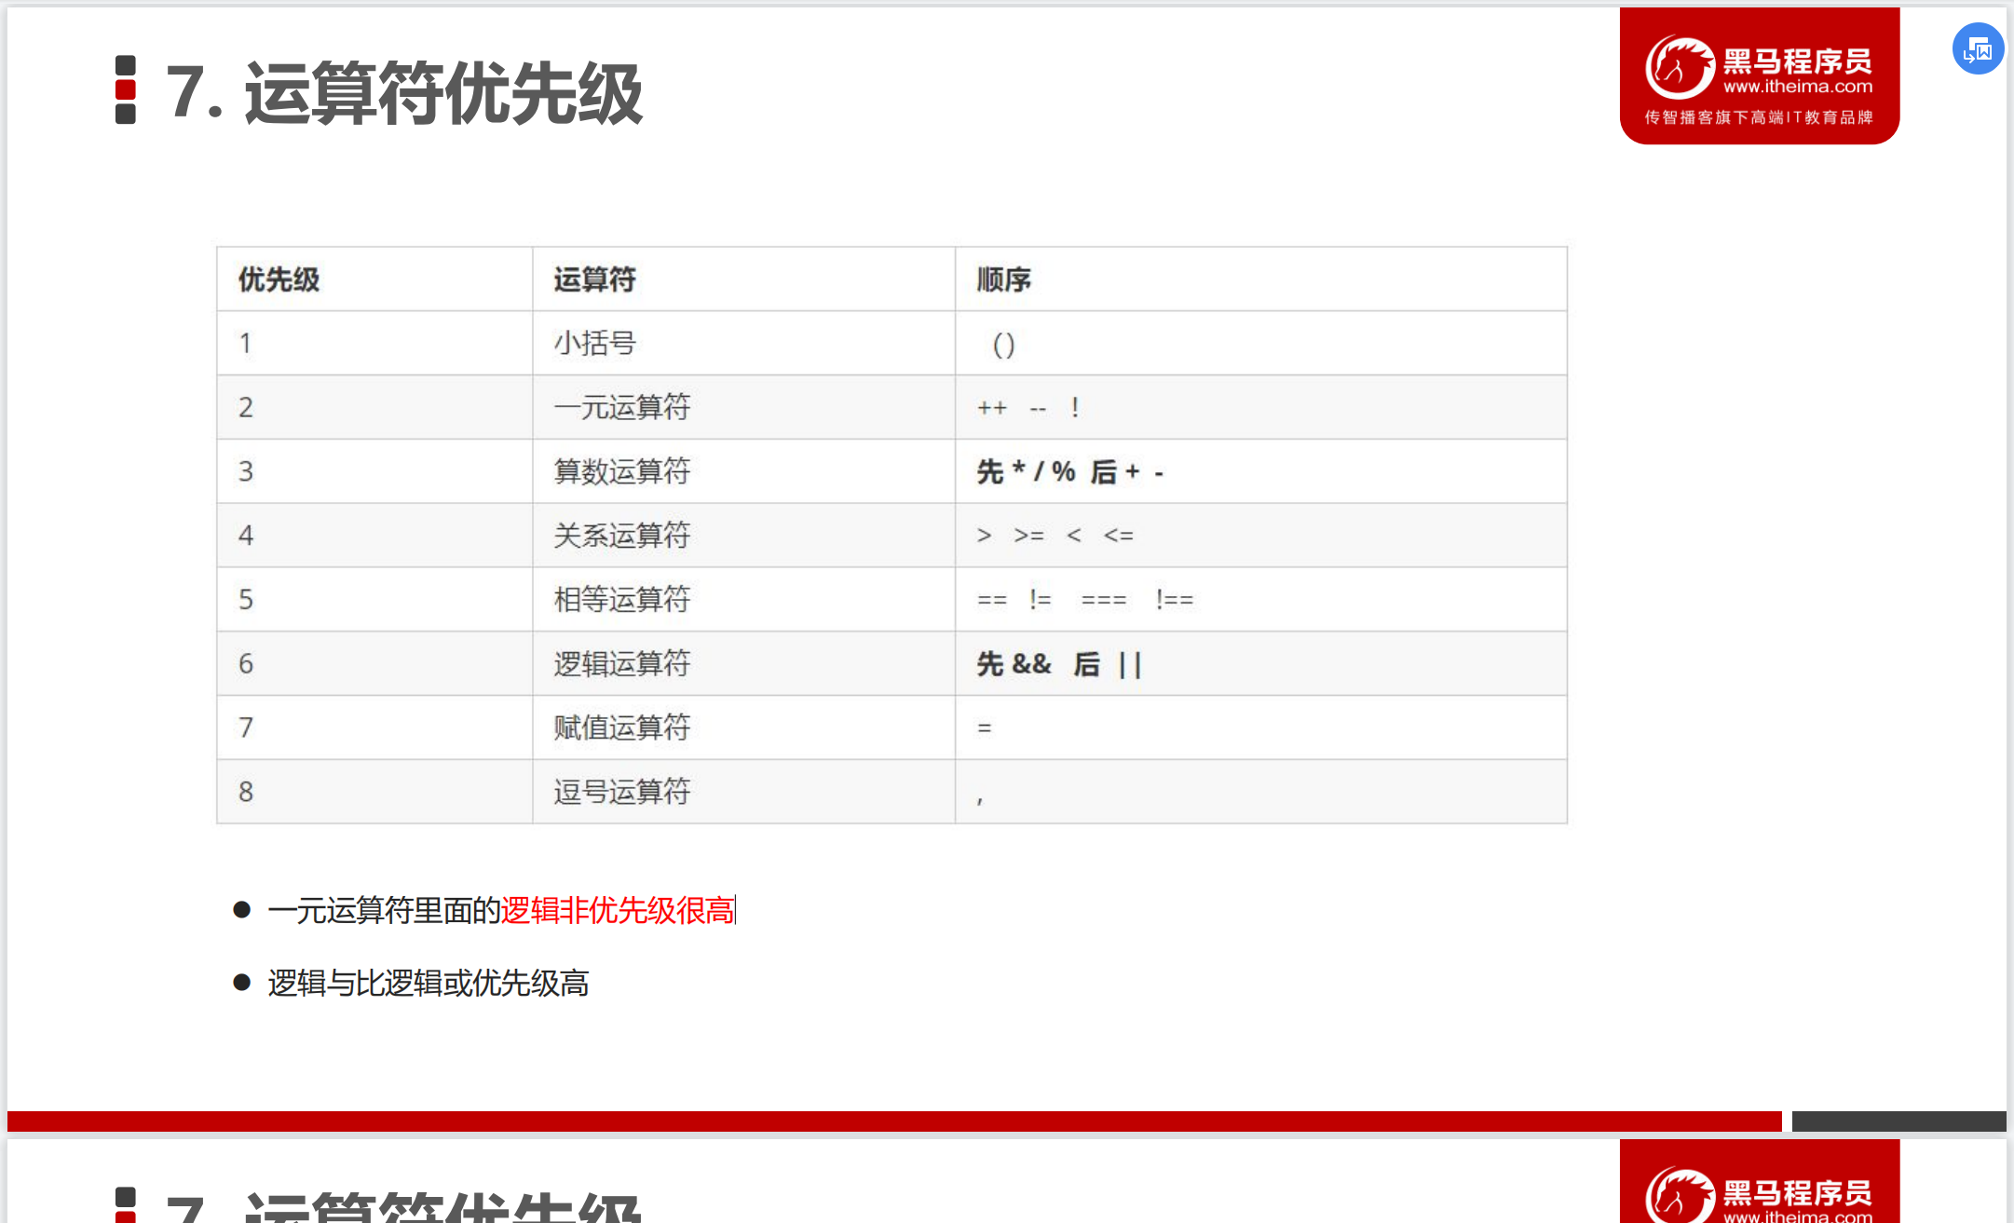The width and height of the screenshot is (2014, 1223).
Task: Click priority number 1 cell
Action: [x=374, y=343]
